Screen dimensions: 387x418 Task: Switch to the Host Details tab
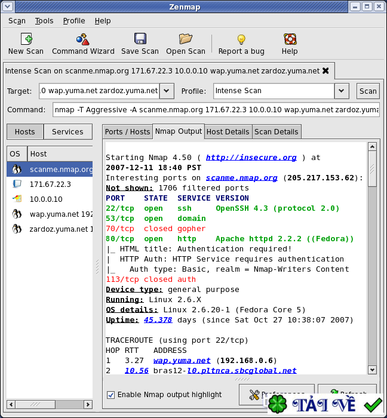228,132
